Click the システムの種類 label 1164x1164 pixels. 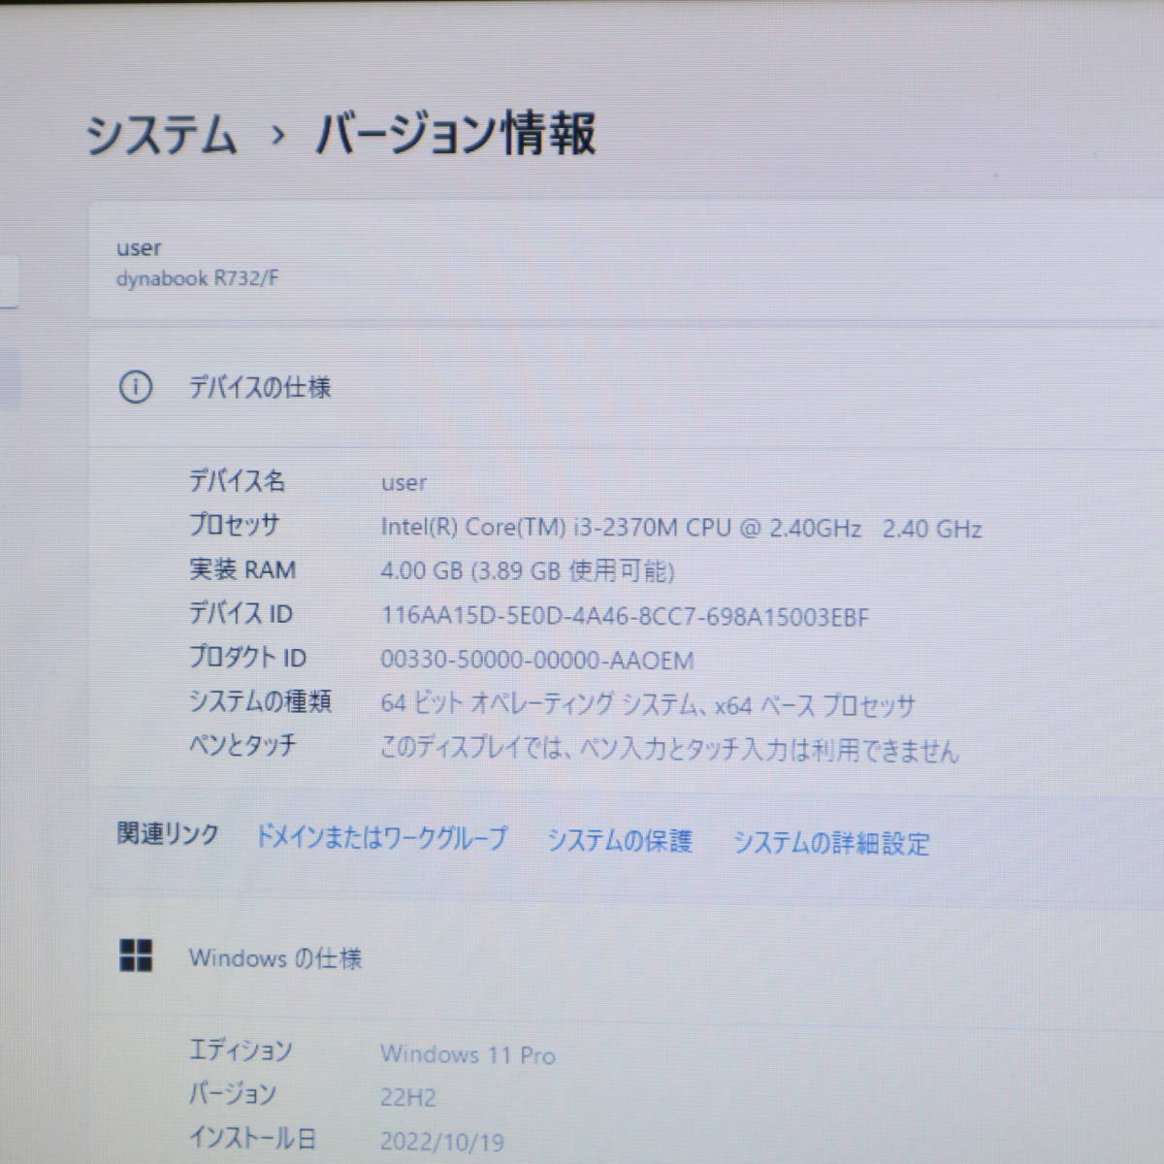[x=260, y=700]
